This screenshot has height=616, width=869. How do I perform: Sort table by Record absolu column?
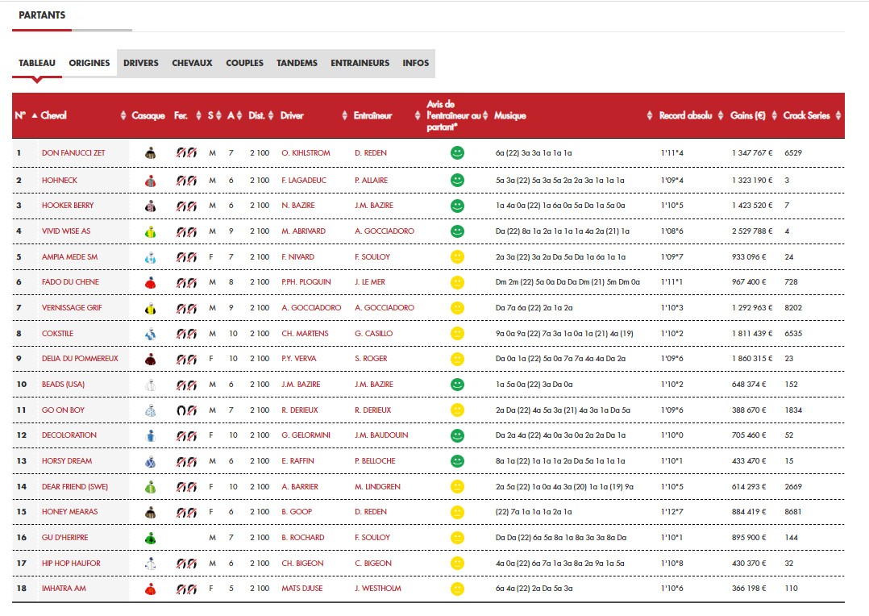(685, 116)
